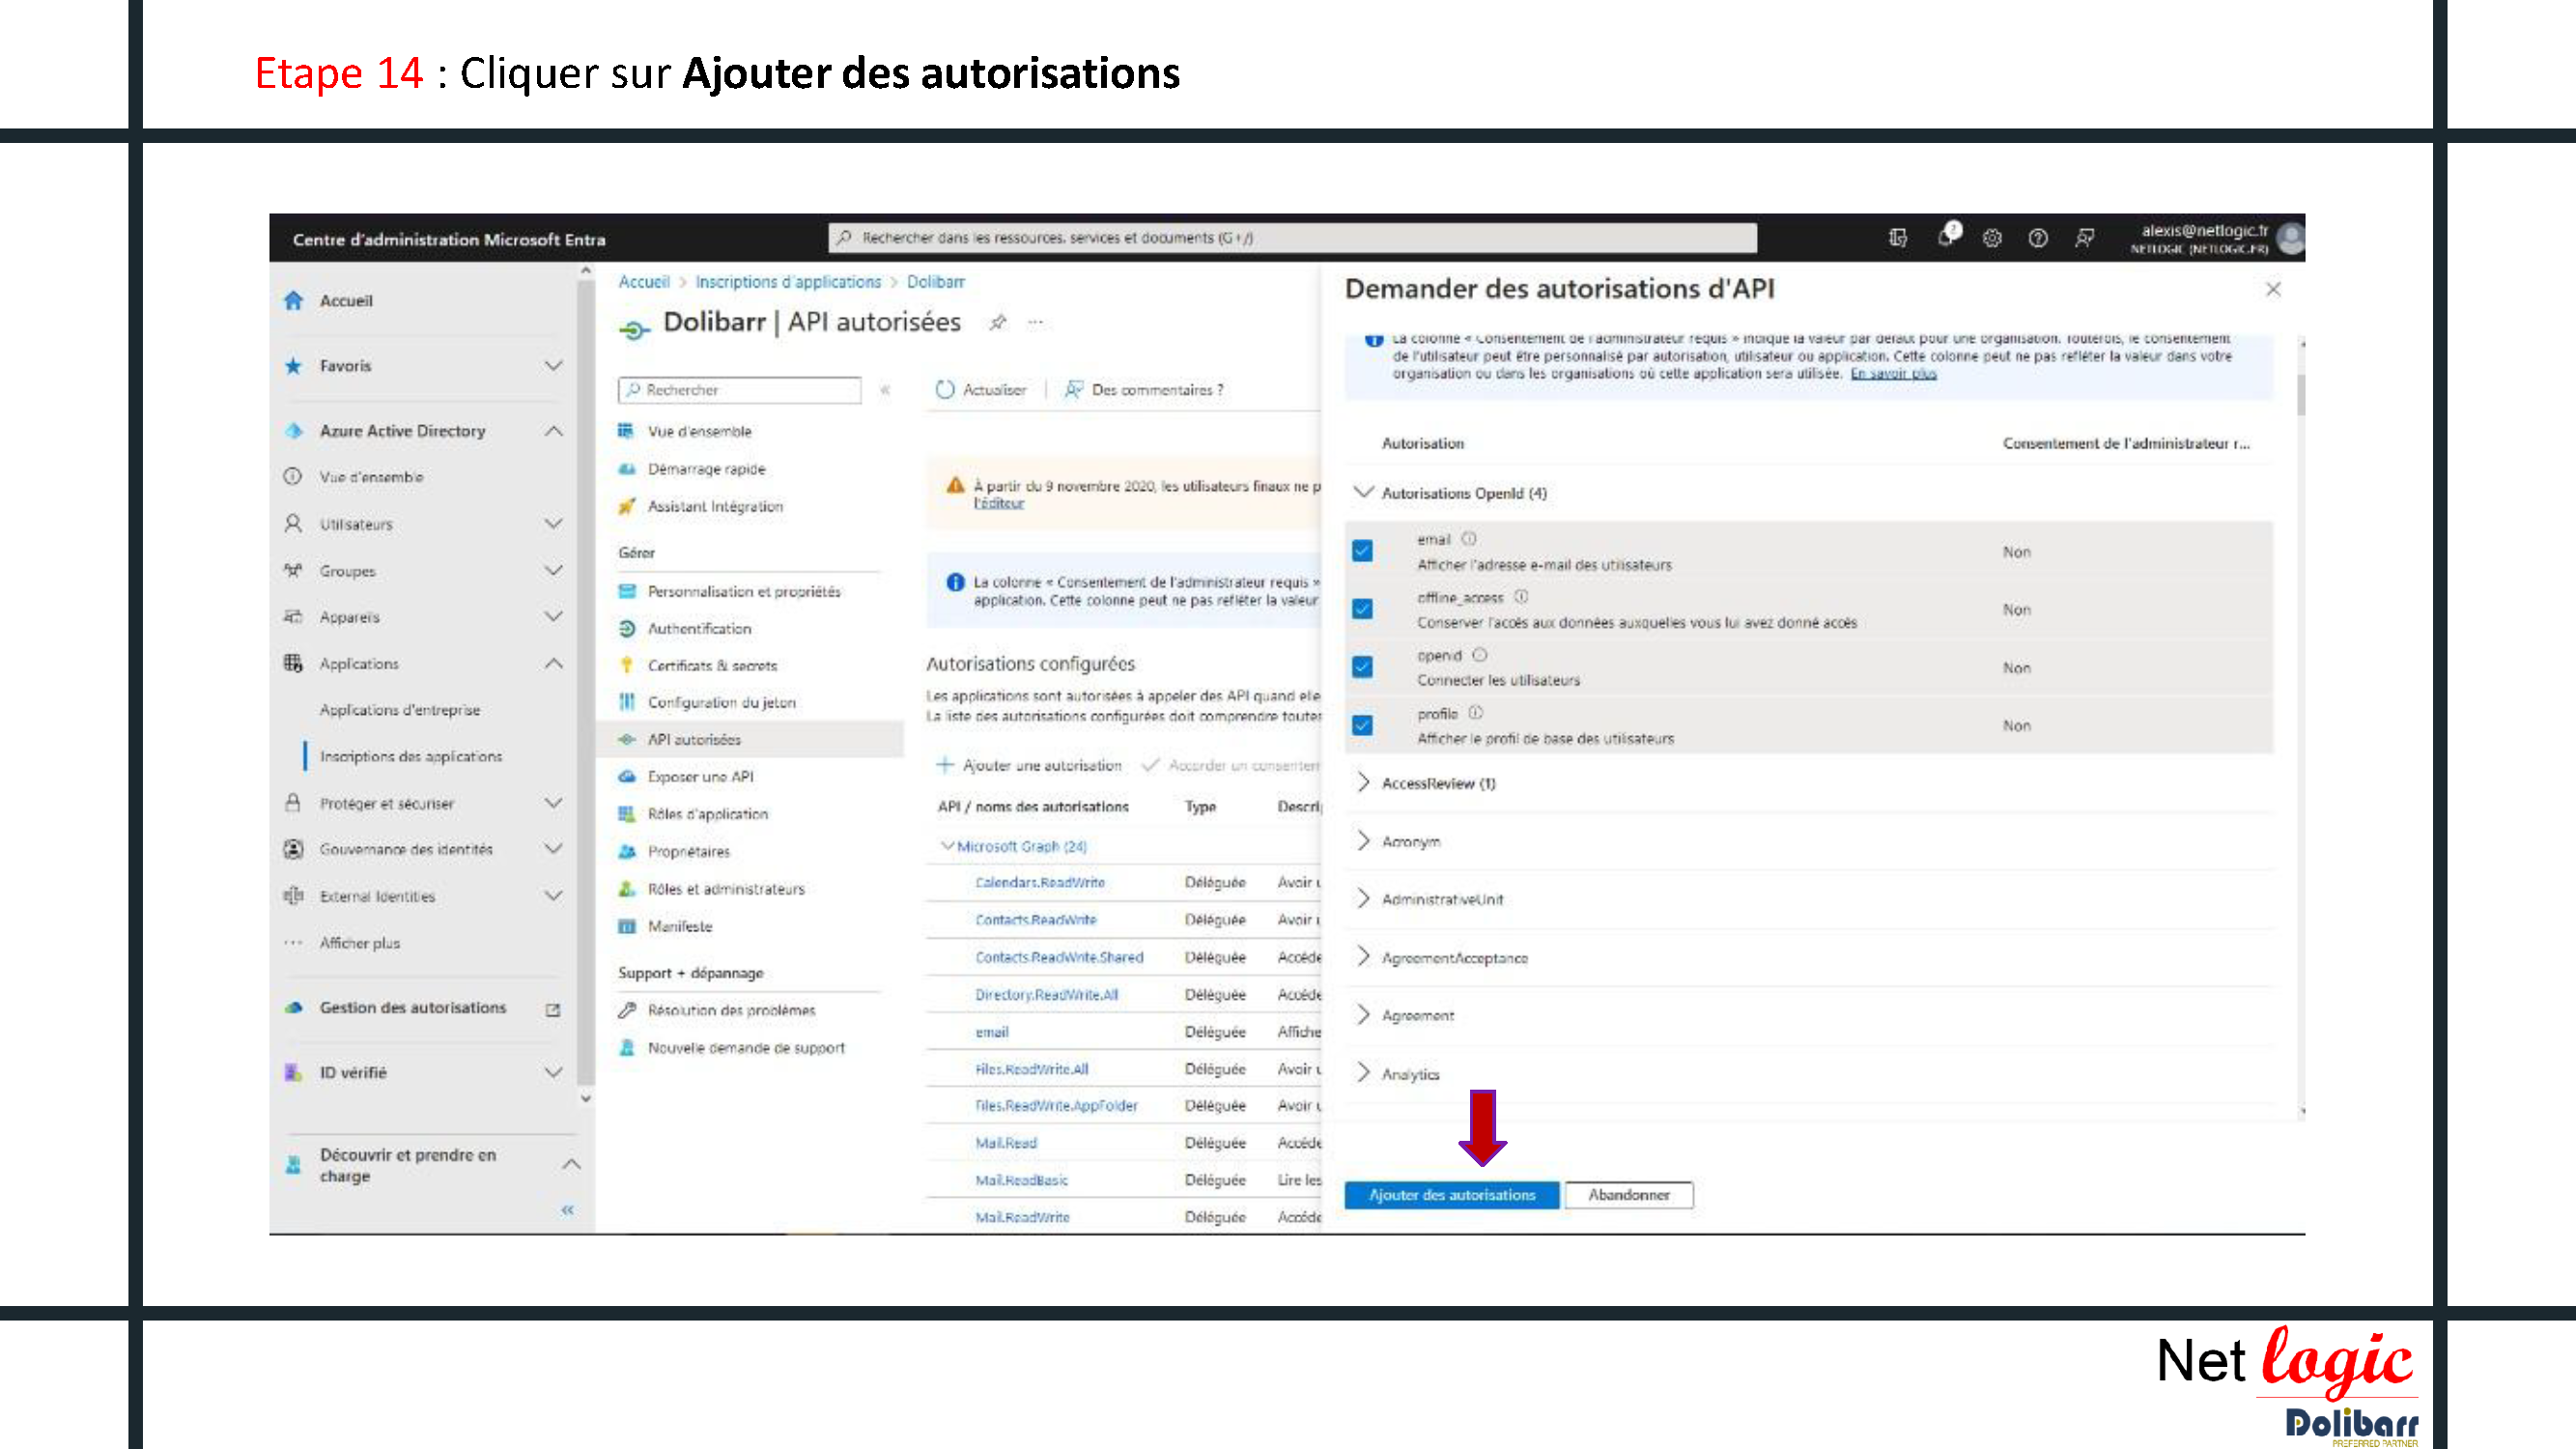Viewport: 2576px width, 1449px height.
Task: Expand the AccessReview permission group
Action: click(1363, 783)
